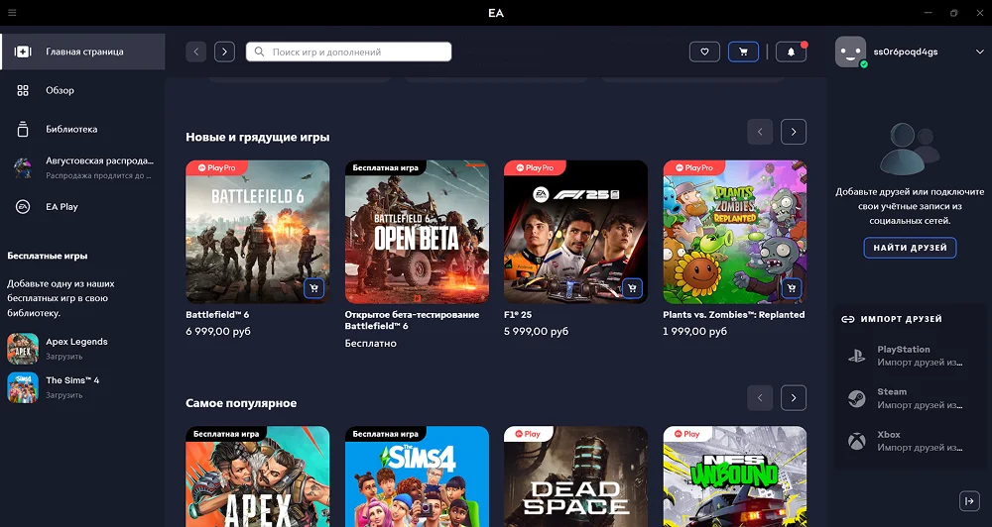Viewport: 992px width, 527px height.
Task: Open the shopping cart in top bar
Action: [x=743, y=52]
